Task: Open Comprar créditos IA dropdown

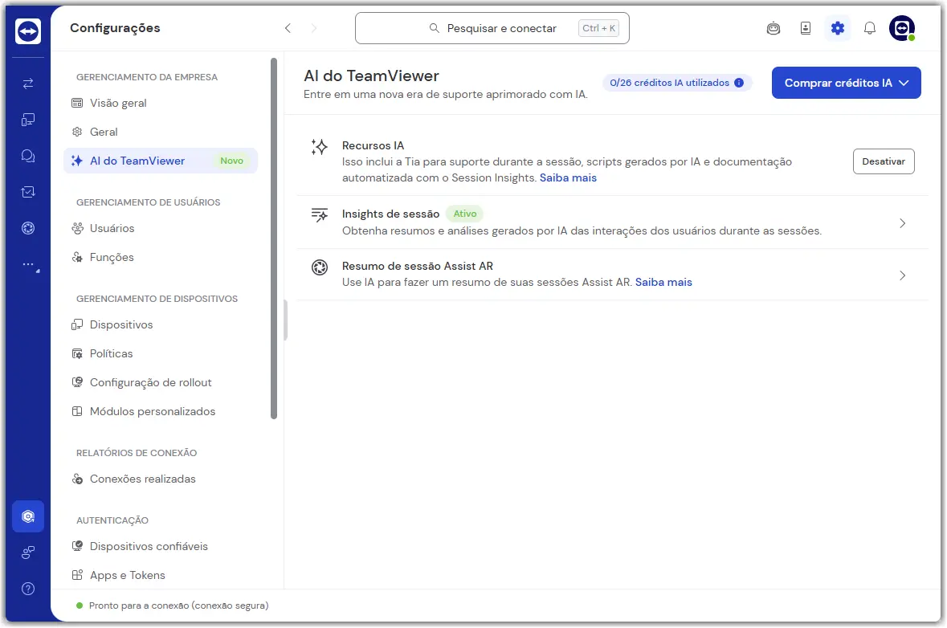Action: click(x=846, y=83)
